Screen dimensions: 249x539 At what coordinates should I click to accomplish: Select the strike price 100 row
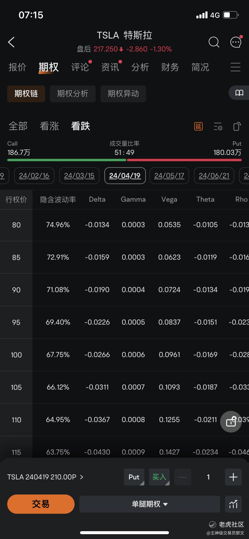pos(124,355)
